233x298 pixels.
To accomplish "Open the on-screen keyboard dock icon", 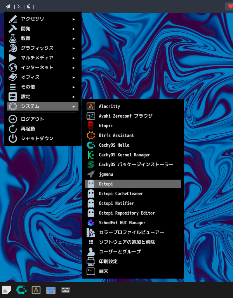I will [66, 290].
